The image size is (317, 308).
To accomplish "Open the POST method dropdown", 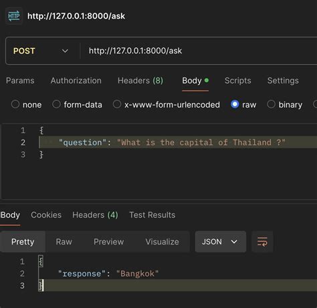I will coord(41,51).
